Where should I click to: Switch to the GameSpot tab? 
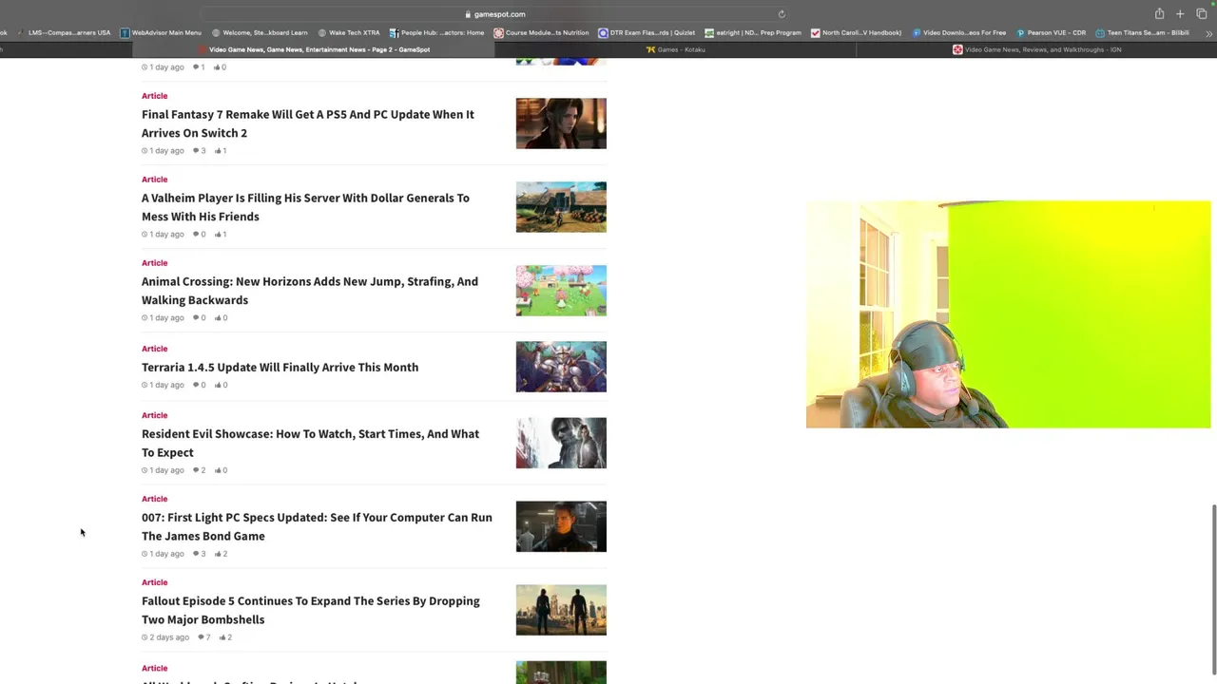[x=314, y=49]
